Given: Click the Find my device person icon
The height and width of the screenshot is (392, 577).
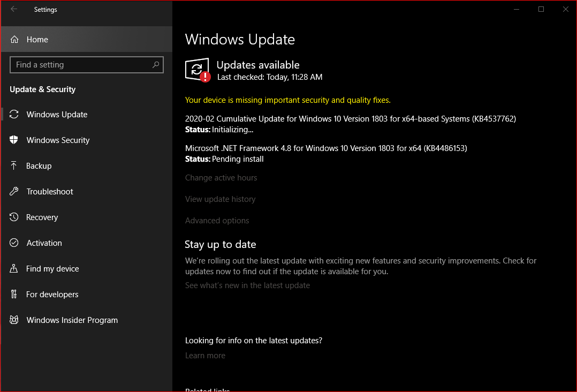Looking at the screenshot, I should click(14, 269).
